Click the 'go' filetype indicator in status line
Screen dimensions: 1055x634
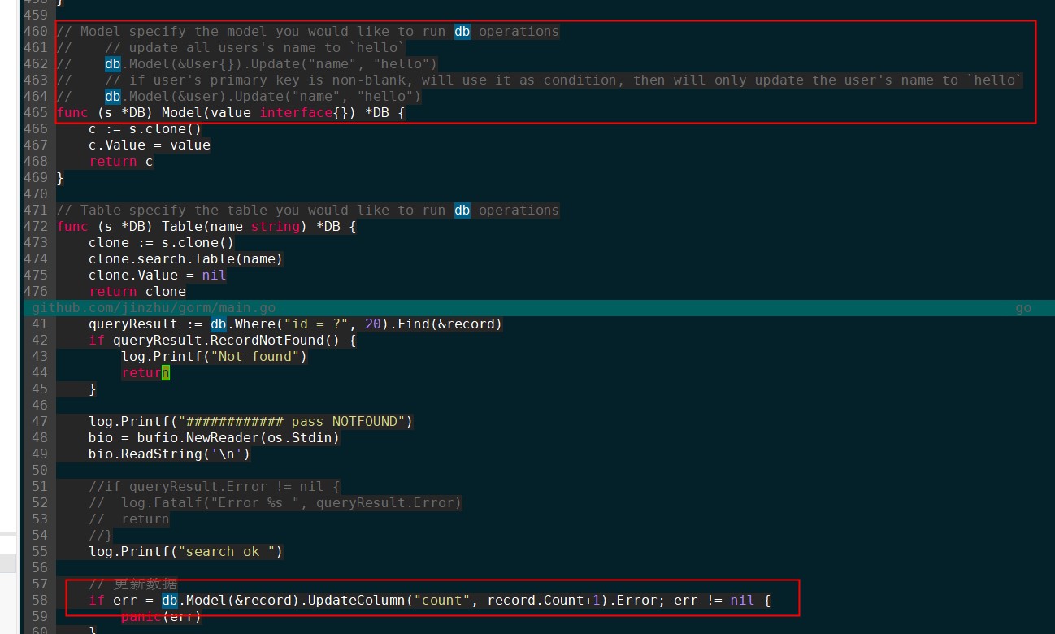[x=1023, y=308]
